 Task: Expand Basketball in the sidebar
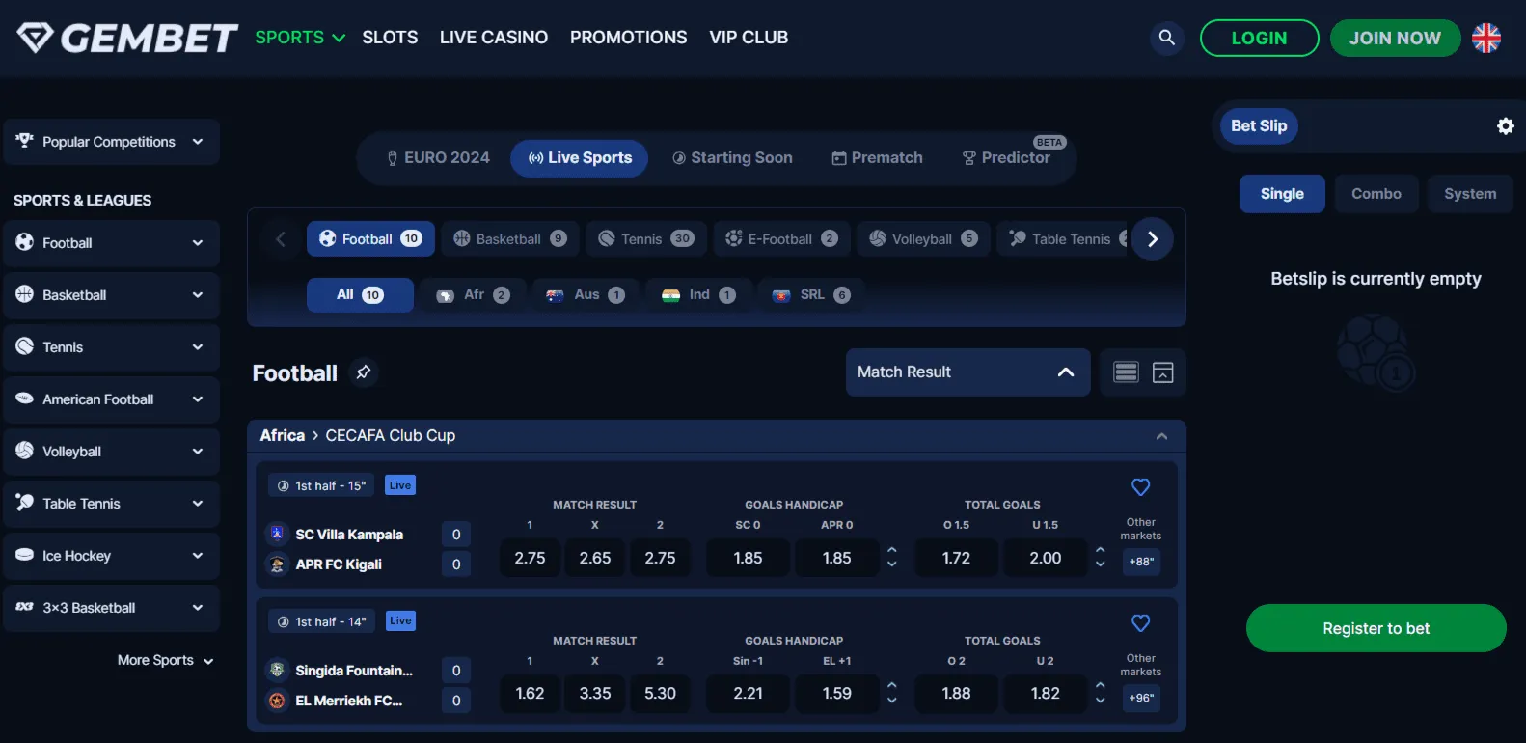(x=112, y=295)
